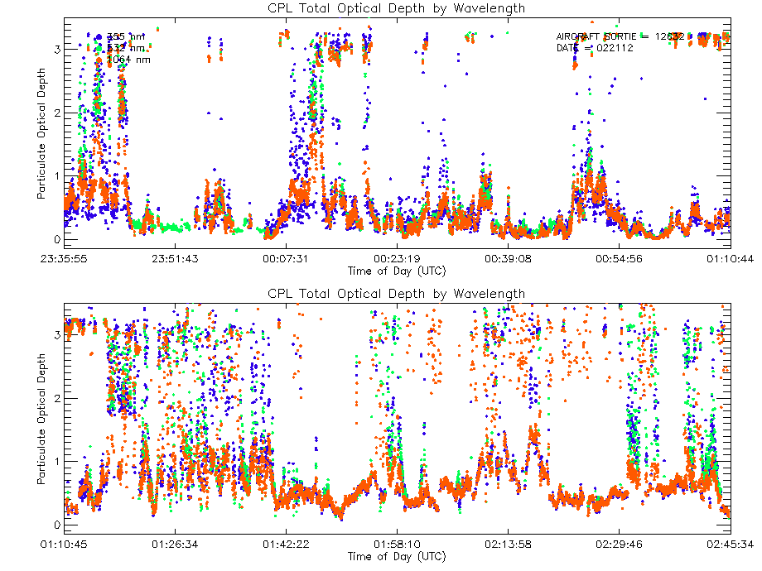Screen dimensions: 762x571
Task: Click the 'DATE = 022112' annotation
Action: click(x=595, y=48)
